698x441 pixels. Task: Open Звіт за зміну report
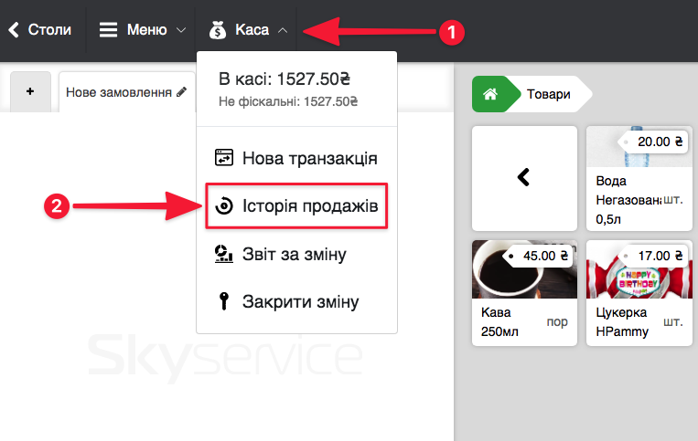tap(294, 254)
